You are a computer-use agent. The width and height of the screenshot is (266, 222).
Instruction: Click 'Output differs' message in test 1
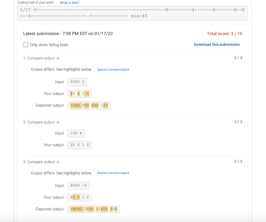(x=61, y=69)
